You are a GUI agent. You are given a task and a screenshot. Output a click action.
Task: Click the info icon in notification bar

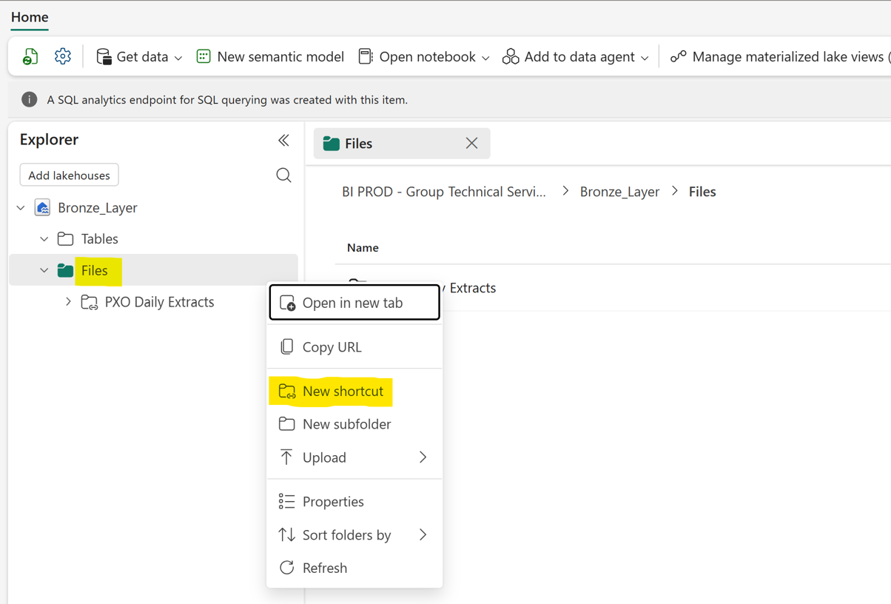tap(29, 99)
